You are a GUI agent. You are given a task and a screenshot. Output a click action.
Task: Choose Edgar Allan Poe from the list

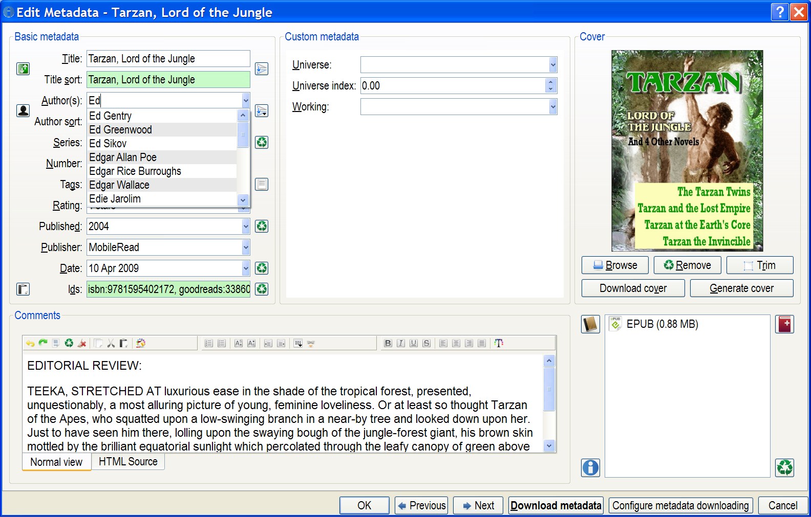(x=162, y=157)
